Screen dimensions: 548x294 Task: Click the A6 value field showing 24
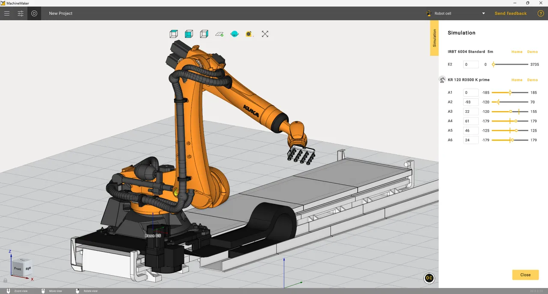pos(471,140)
